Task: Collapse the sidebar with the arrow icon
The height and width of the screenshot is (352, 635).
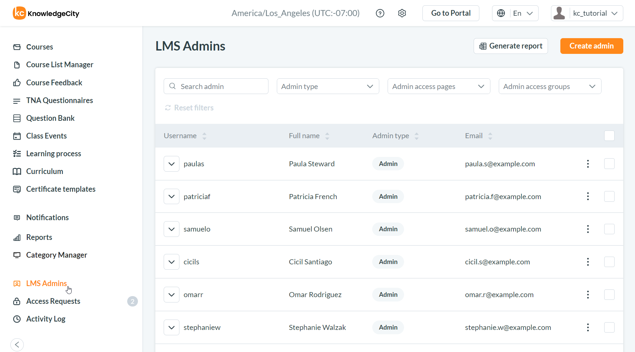Action: pyautogui.click(x=17, y=344)
